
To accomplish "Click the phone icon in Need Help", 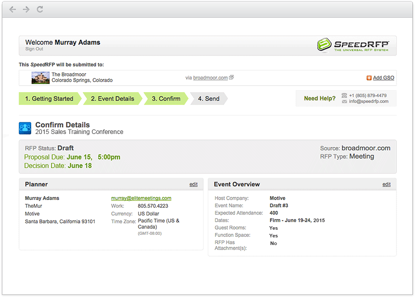I will click(x=344, y=95).
